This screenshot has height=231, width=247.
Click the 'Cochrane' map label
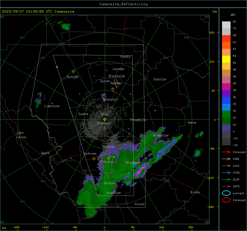90,154
